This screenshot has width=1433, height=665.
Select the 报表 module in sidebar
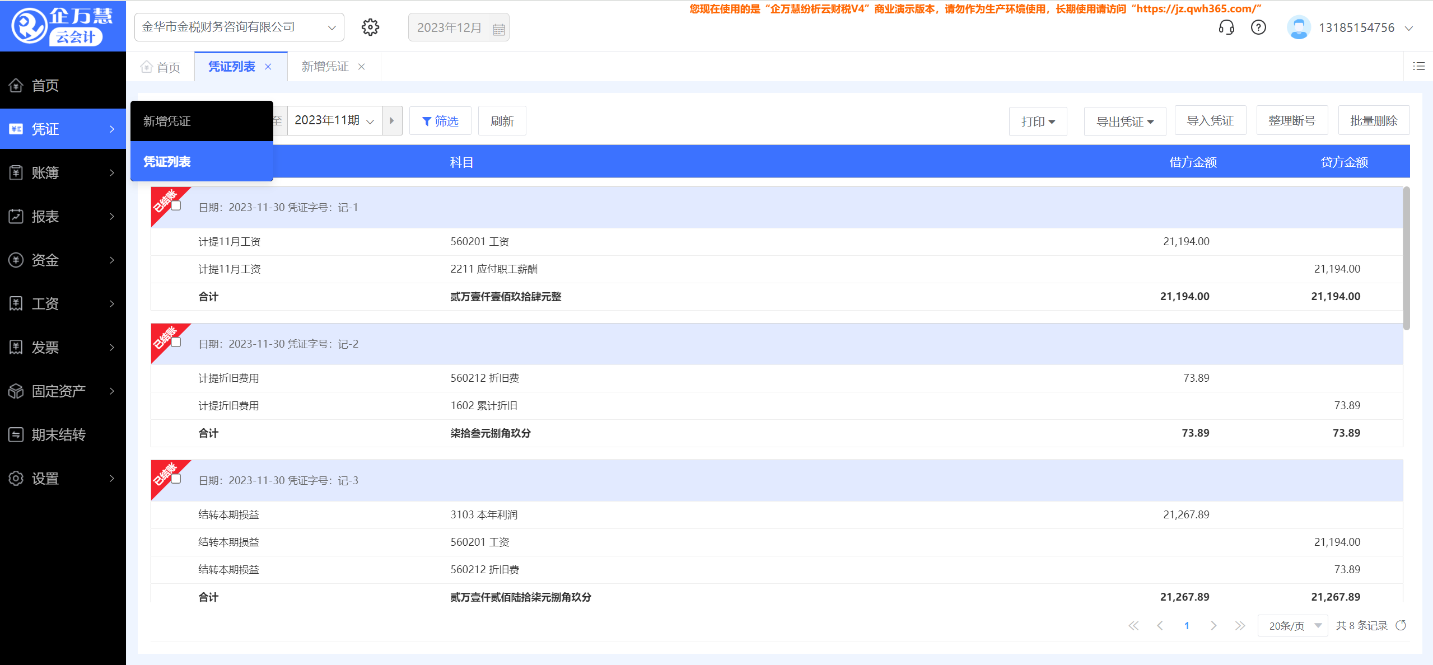pos(45,217)
